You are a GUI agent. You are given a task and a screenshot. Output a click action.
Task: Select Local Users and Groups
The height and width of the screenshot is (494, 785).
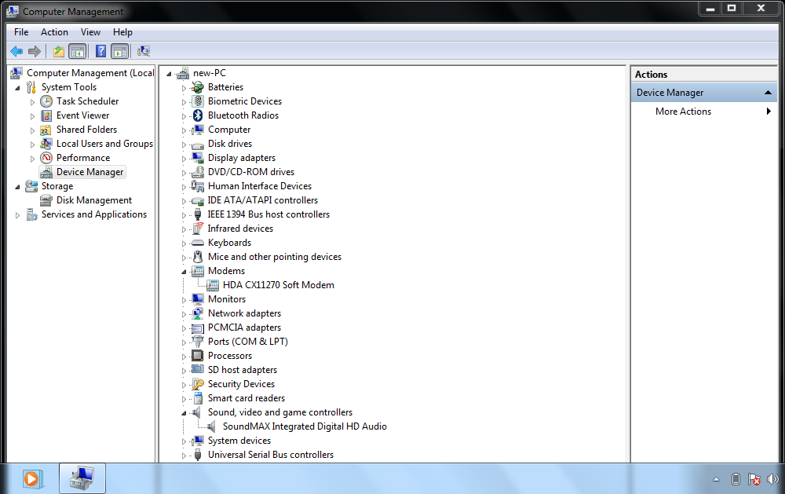click(104, 144)
